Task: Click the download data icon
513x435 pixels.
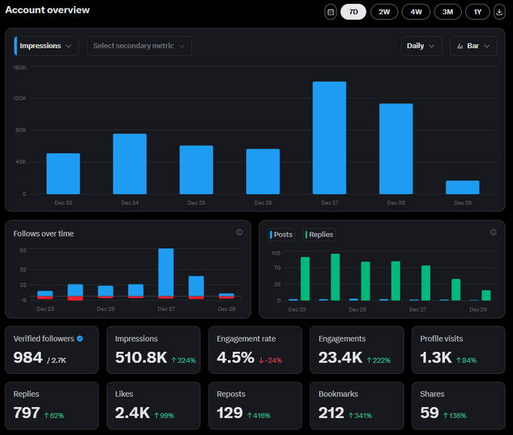Action: pos(499,12)
